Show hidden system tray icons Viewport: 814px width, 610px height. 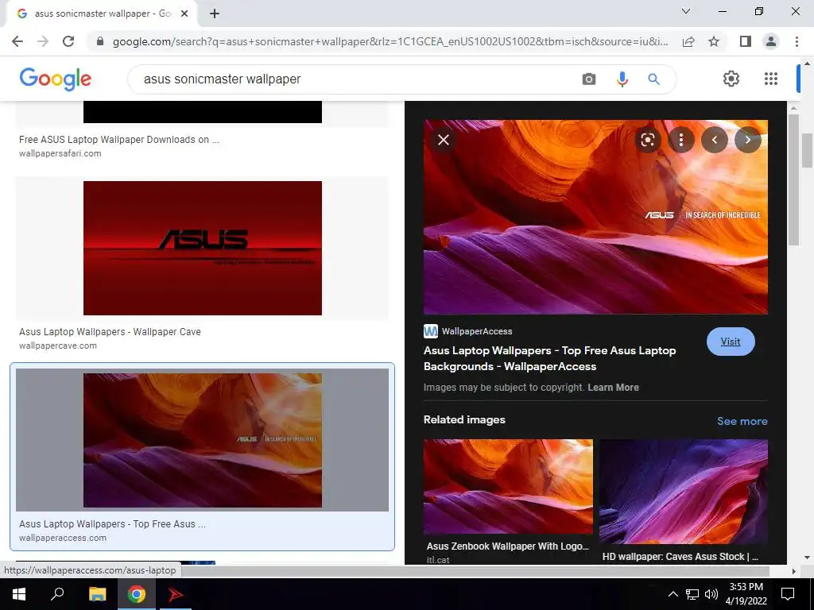[673, 594]
